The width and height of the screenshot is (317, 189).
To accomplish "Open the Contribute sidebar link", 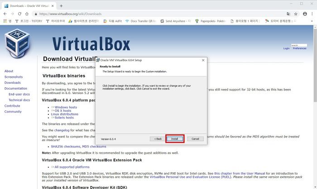I will tap(12, 106).
